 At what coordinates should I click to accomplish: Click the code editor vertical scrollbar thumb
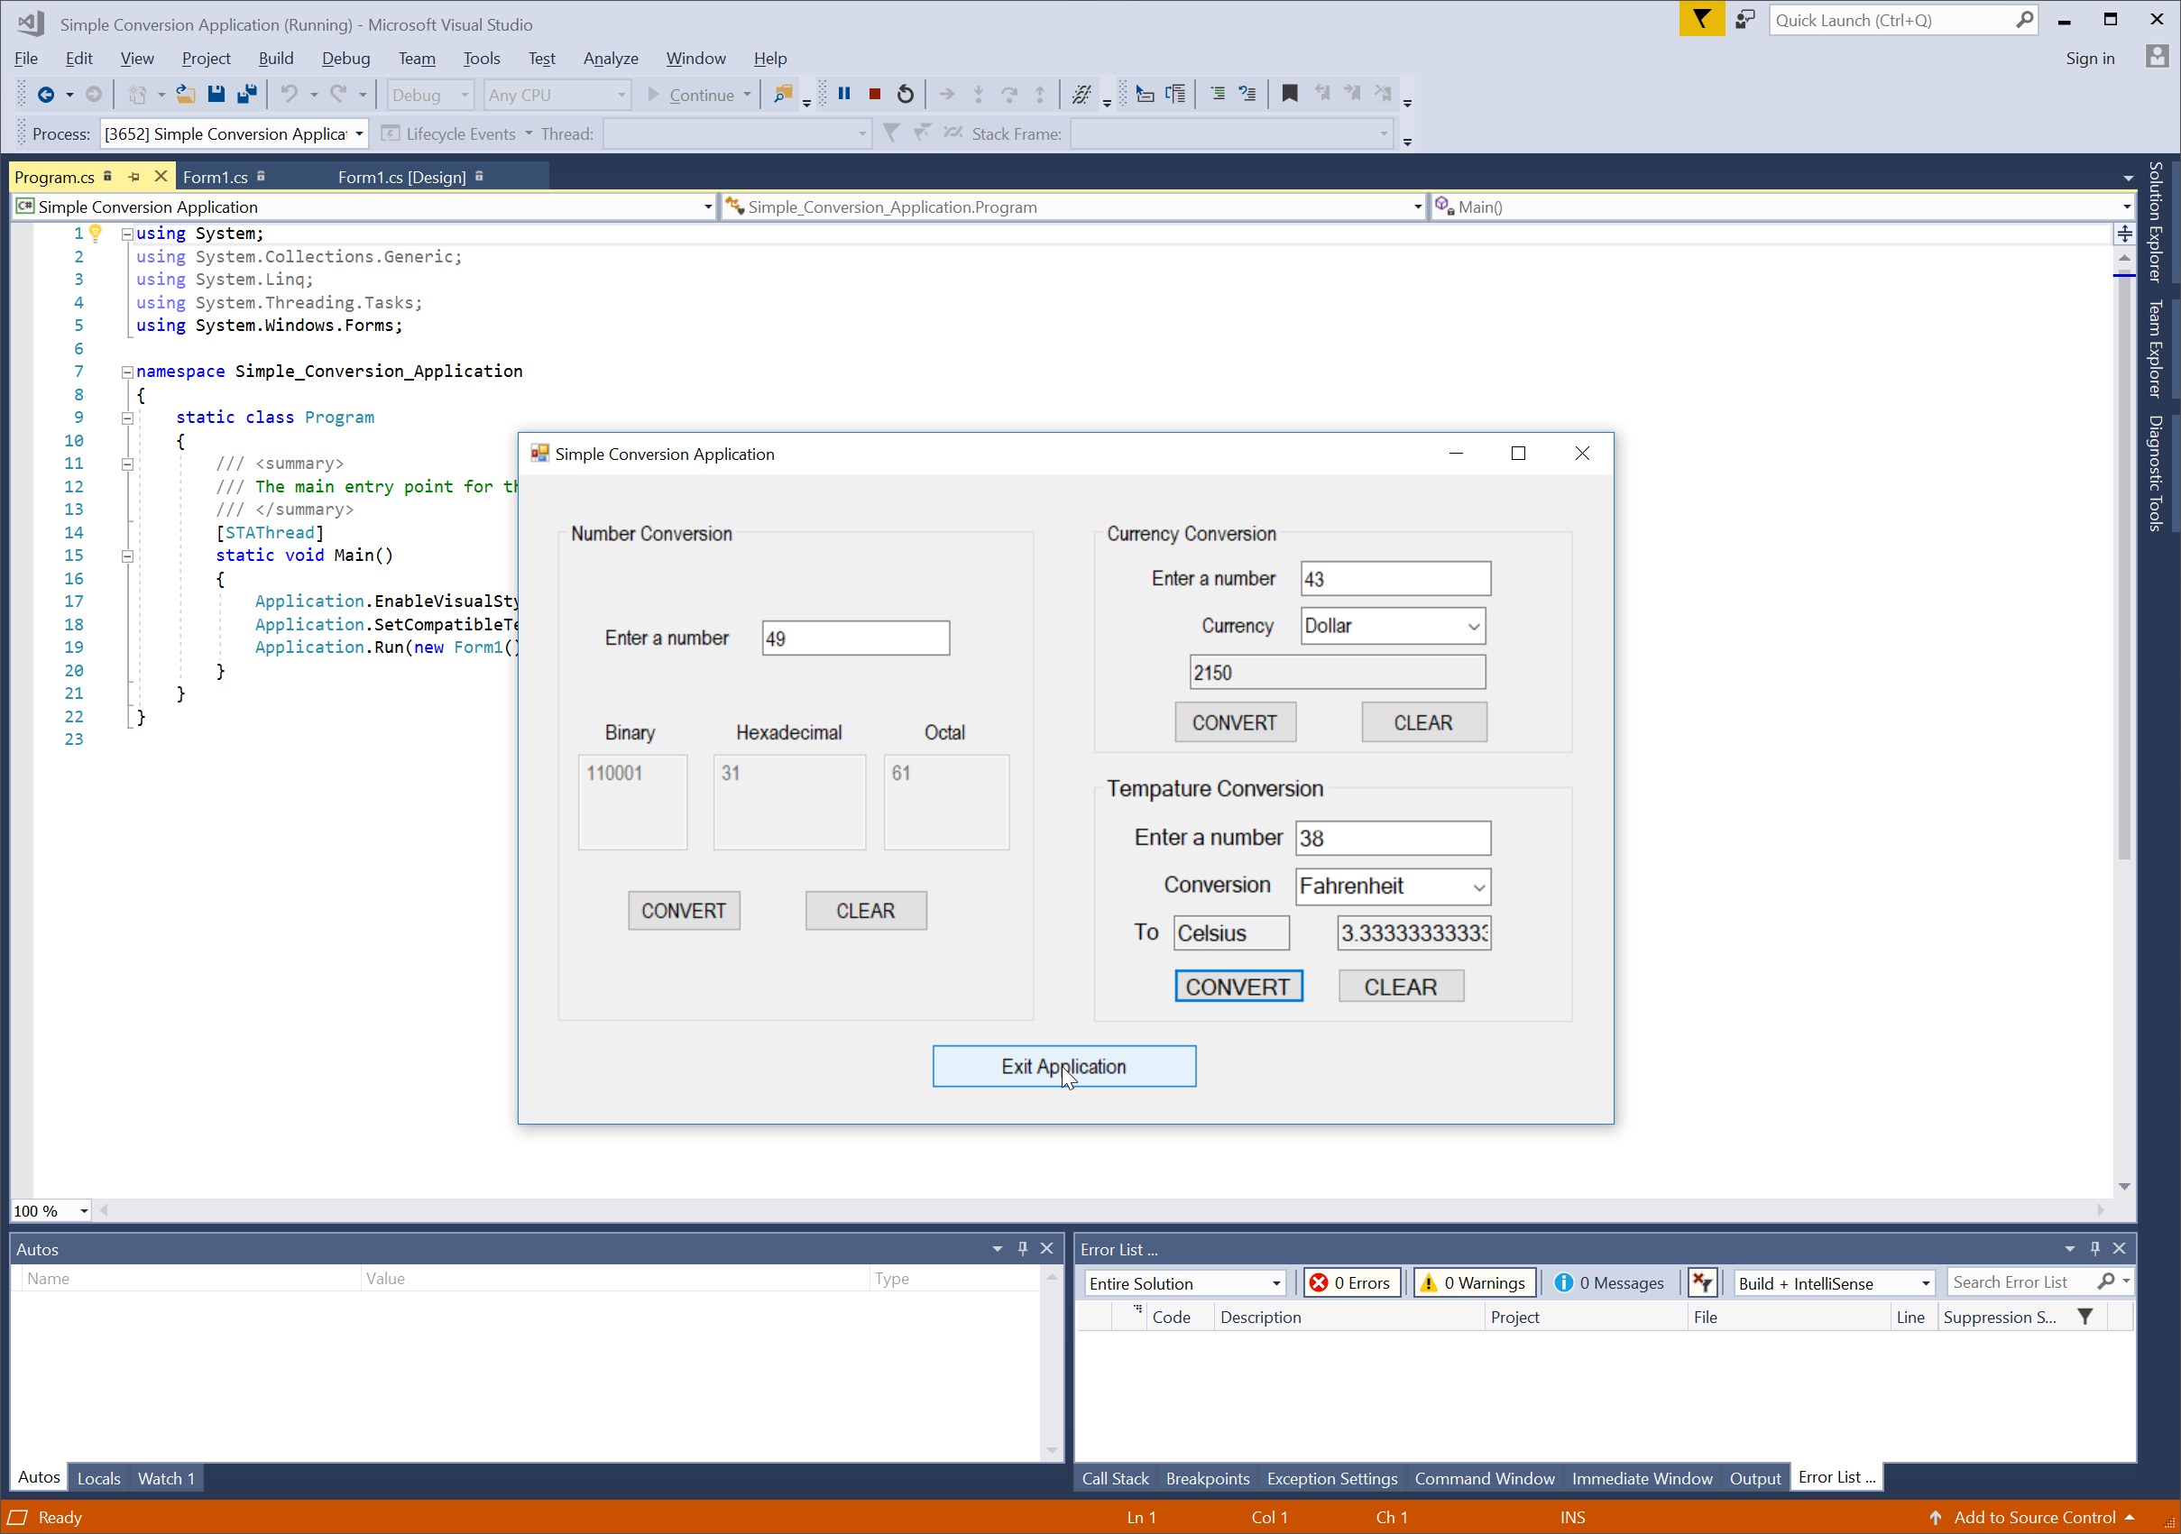2124,567
